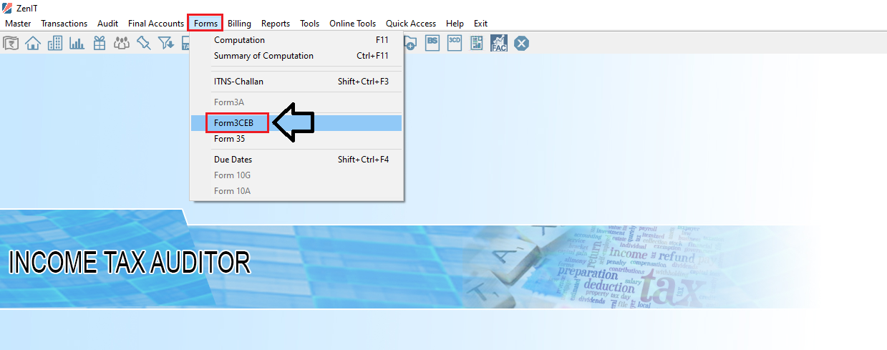Click the 3CD form icon
The image size is (887, 350).
455,43
